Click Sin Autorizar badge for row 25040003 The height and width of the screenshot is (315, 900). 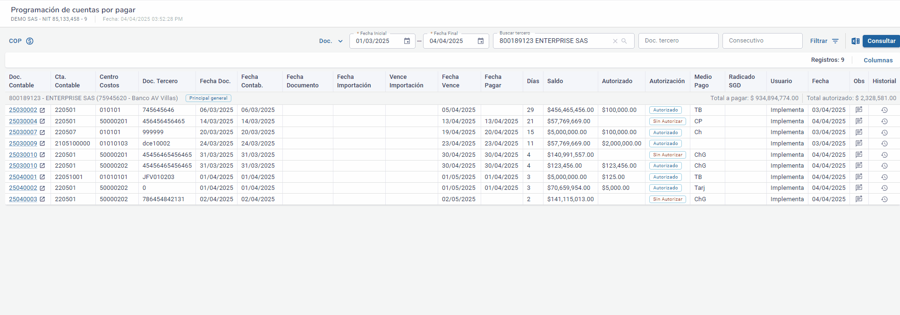click(x=668, y=199)
